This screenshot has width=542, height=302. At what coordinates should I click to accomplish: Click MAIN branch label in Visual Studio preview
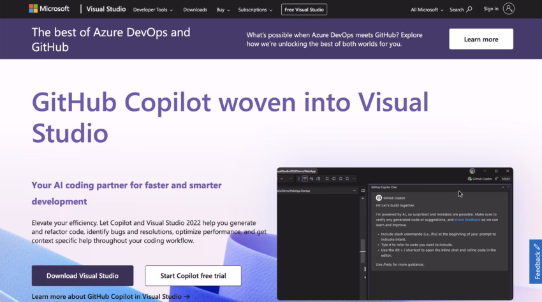click(x=506, y=178)
